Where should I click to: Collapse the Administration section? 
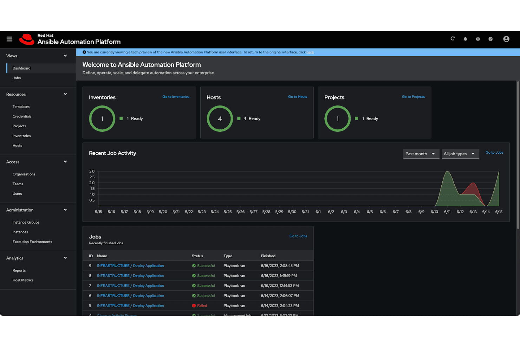coord(65,210)
